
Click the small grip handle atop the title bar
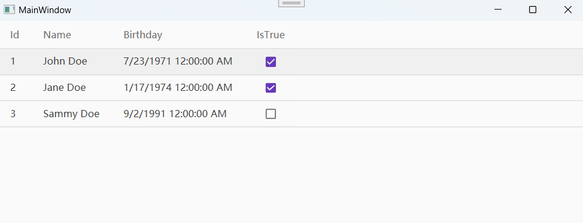(x=291, y=3)
